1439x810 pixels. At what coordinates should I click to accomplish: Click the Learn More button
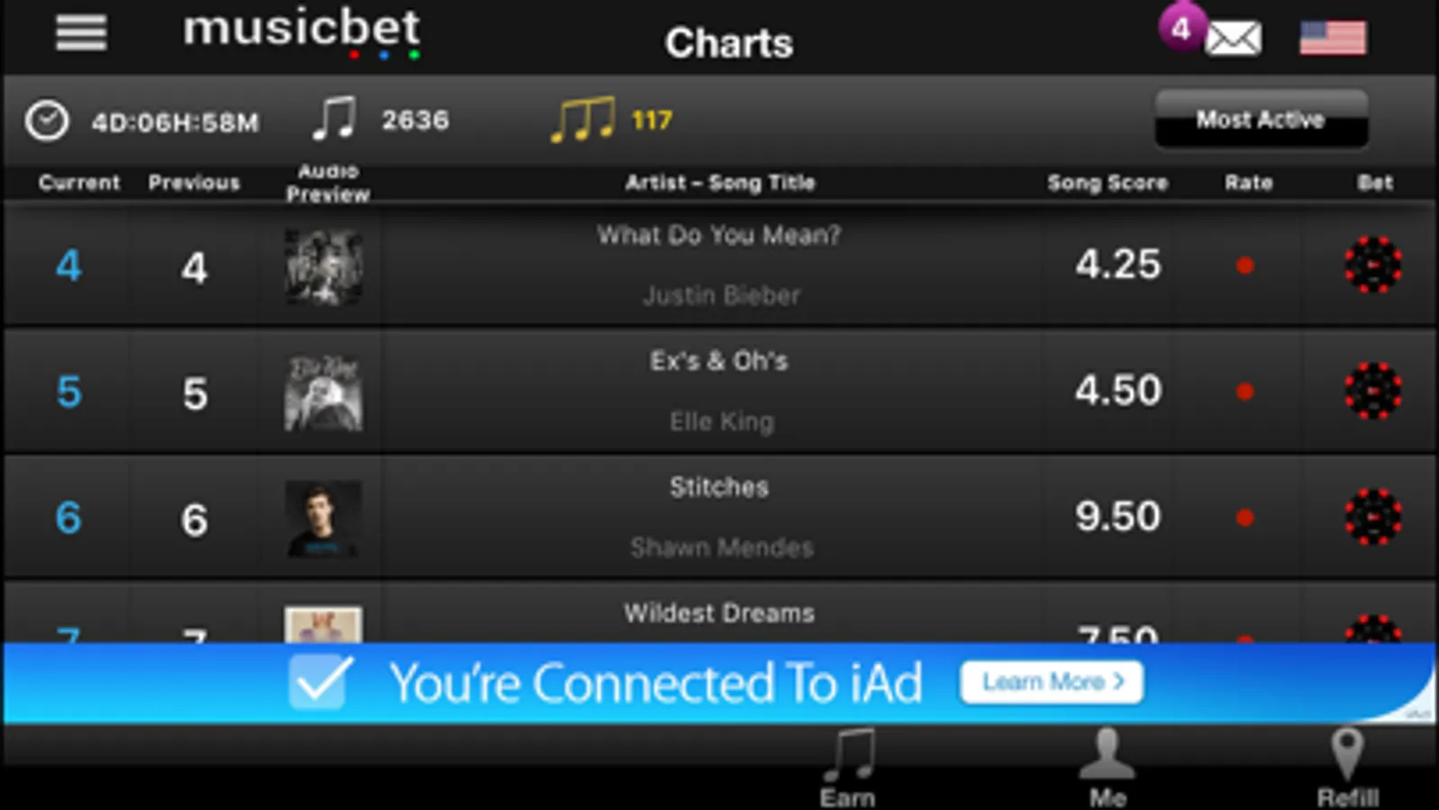1052,682
